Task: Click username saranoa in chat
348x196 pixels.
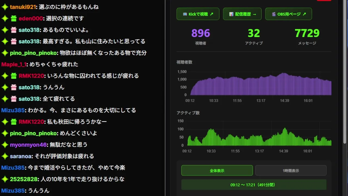Action: [21, 156]
